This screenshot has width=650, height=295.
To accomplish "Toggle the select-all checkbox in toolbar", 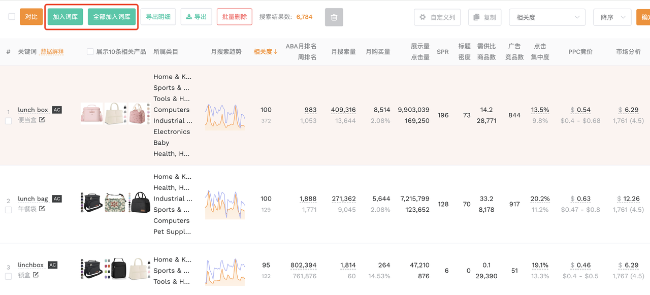I will (x=12, y=17).
